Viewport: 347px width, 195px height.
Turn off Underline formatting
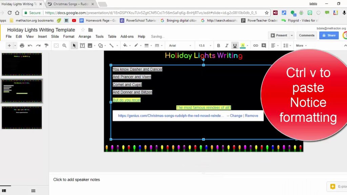coord(235,45)
